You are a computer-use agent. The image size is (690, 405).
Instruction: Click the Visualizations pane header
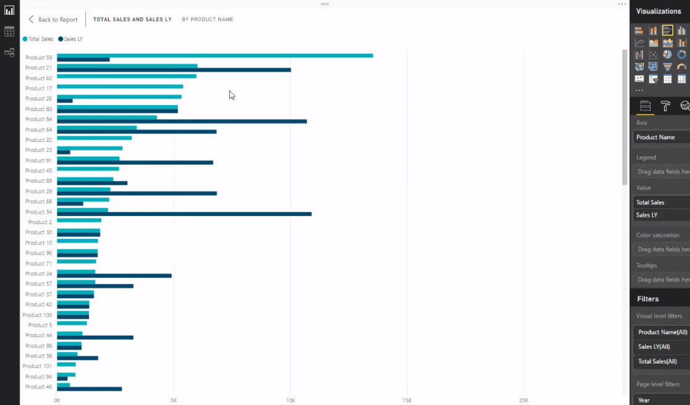click(658, 11)
